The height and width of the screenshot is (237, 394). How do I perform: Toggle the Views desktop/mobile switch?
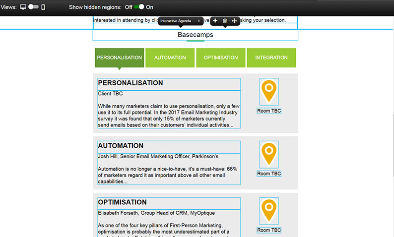click(33, 7)
